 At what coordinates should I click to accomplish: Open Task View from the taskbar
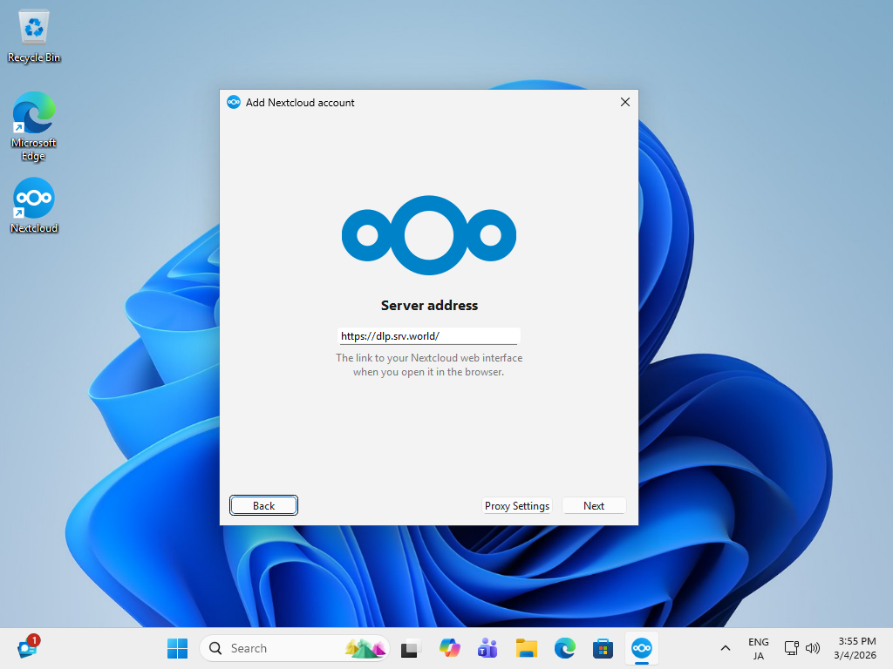pos(410,648)
